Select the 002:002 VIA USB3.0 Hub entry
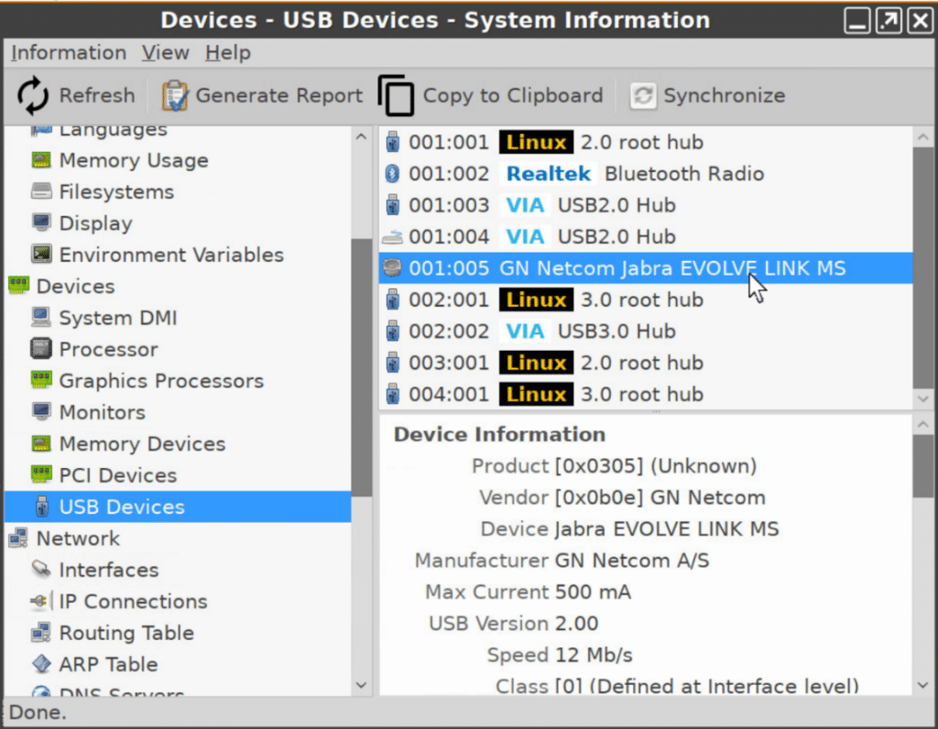Screen dimensions: 938x729 click(x=646, y=331)
